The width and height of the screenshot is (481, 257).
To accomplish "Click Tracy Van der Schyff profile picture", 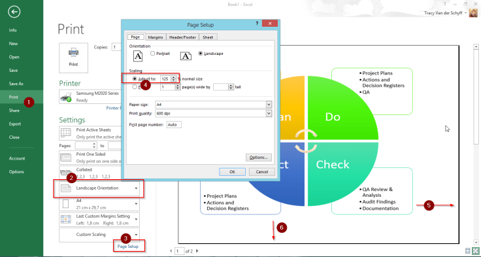I will point(473,13).
